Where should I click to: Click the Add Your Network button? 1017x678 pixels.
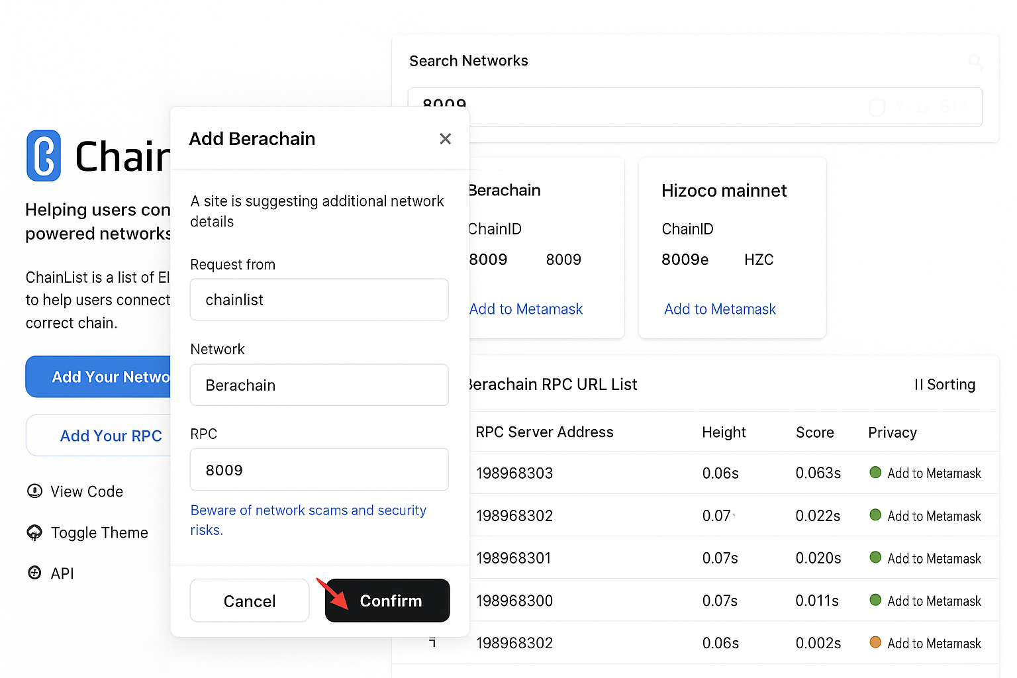pos(98,377)
